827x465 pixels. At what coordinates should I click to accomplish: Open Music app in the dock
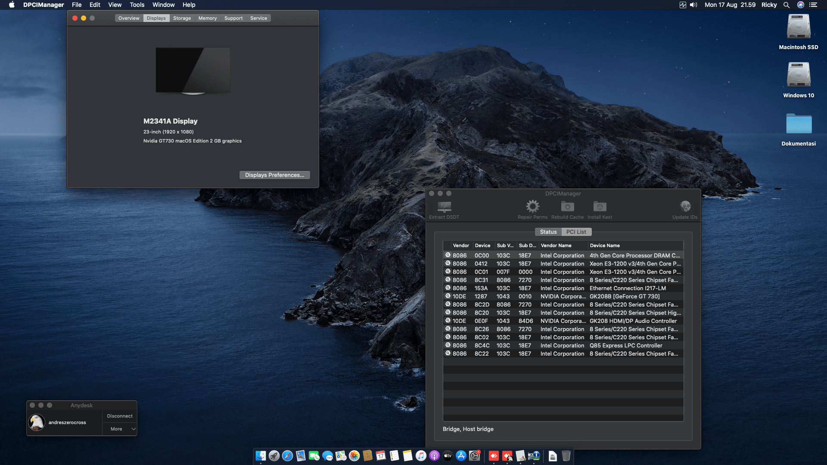pyautogui.click(x=421, y=456)
